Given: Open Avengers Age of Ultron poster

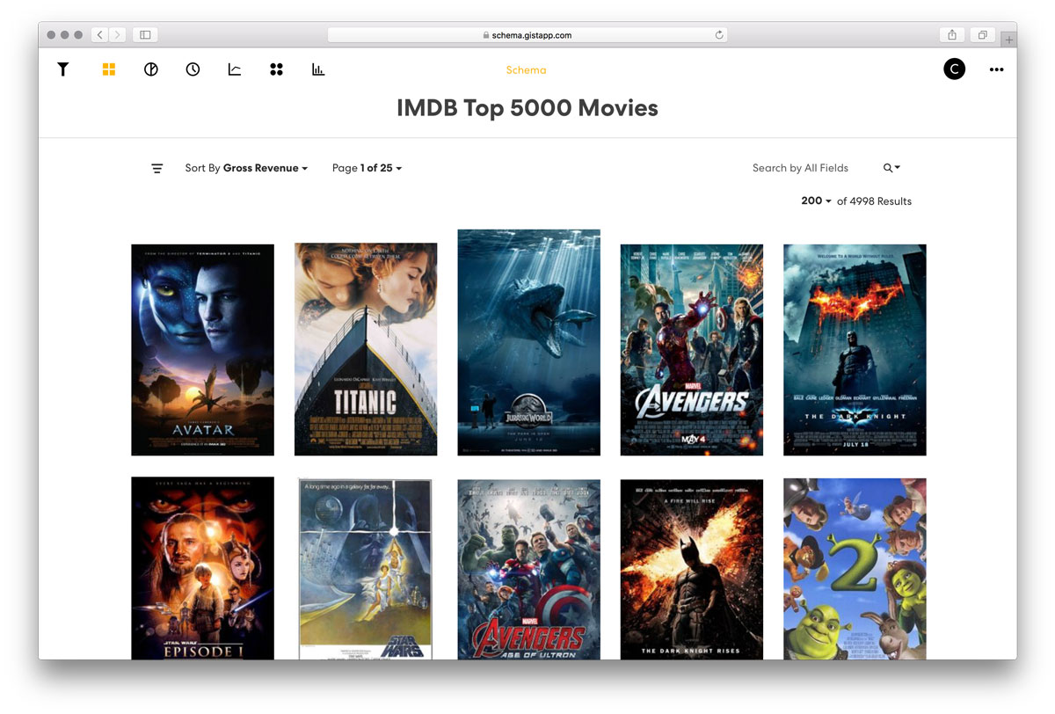Looking at the screenshot, I should pos(528,569).
